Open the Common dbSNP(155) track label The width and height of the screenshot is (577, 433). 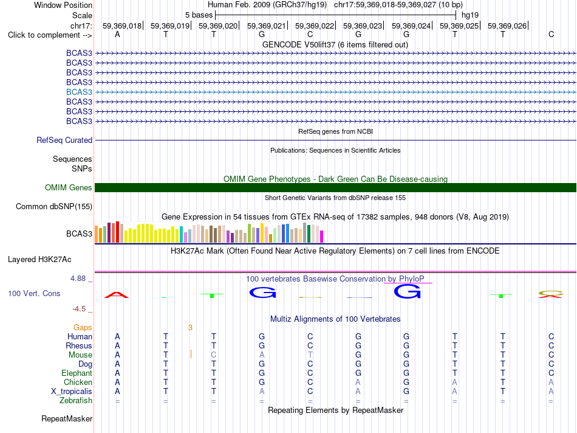(x=53, y=206)
